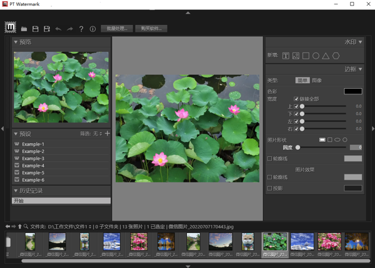Viewport: 375px width, 268px height.
Task: Select the 图像 border type tab
Action: point(317,81)
